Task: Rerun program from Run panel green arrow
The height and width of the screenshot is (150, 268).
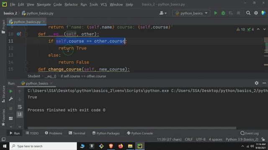Action: click(x=11, y=91)
